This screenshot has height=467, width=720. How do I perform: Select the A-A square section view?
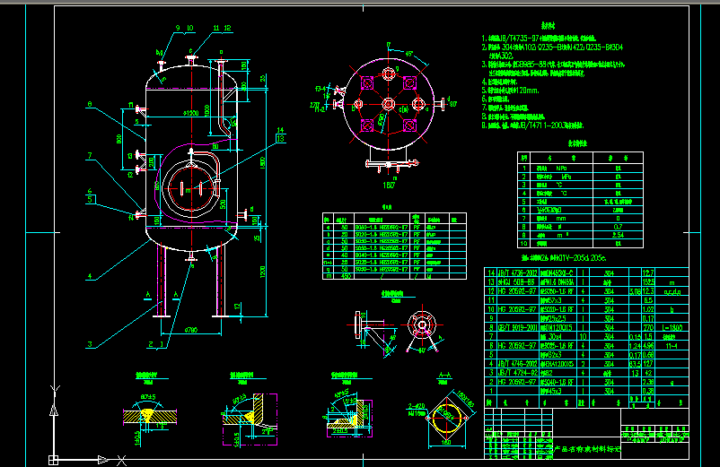pyautogui.click(x=443, y=412)
